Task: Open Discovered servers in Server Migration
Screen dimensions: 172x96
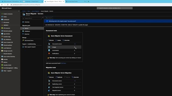Action: click(x=64, y=81)
